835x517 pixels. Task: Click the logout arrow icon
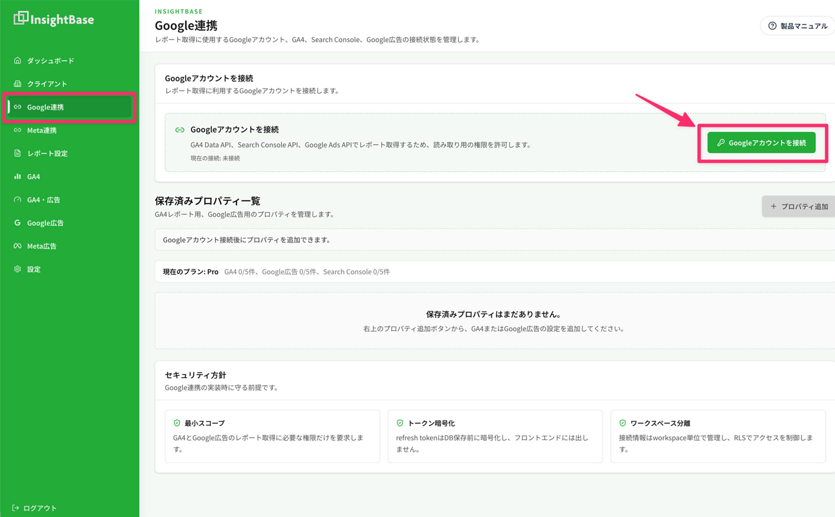click(15, 508)
